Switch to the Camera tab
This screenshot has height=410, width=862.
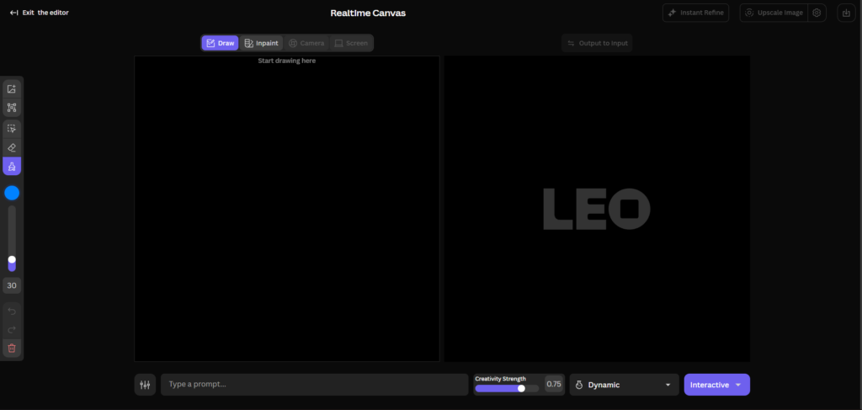pyautogui.click(x=306, y=43)
